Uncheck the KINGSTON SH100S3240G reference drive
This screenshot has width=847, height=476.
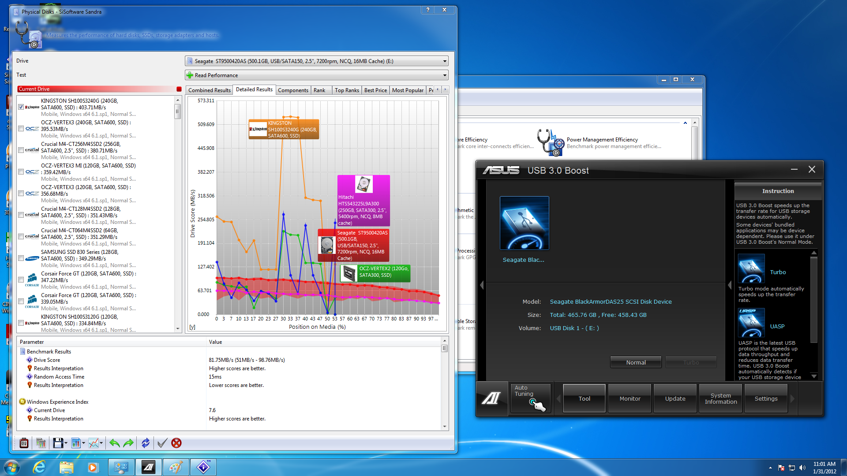(x=21, y=107)
